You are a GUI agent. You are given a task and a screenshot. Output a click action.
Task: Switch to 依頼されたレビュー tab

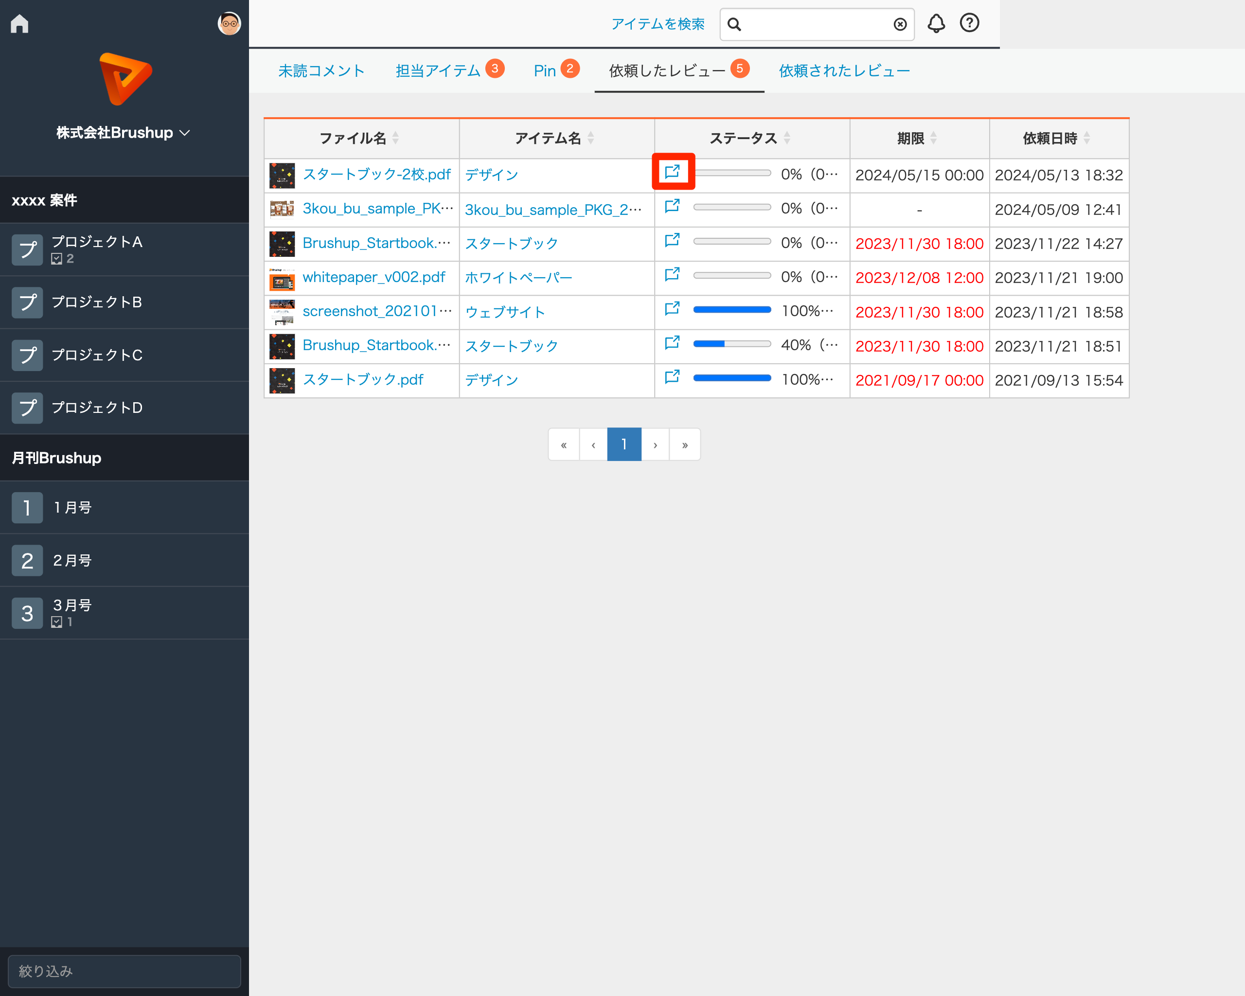(844, 71)
